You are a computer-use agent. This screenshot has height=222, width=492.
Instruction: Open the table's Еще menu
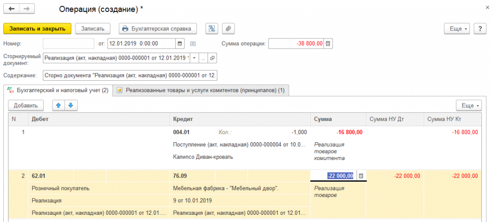(467, 105)
